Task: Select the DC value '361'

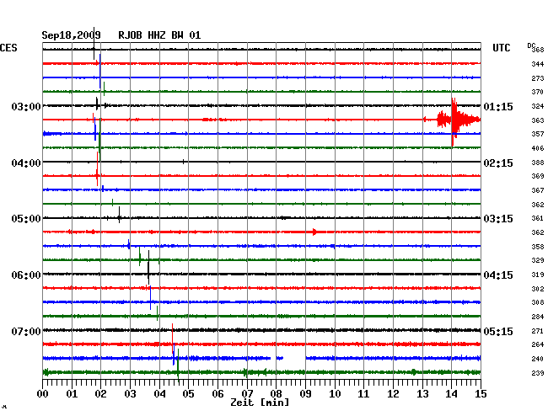Action: [x=538, y=218]
